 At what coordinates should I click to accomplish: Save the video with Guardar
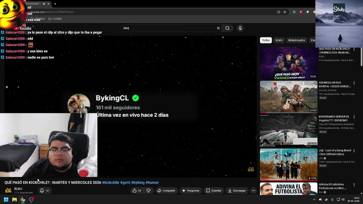[x=214, y=191]
